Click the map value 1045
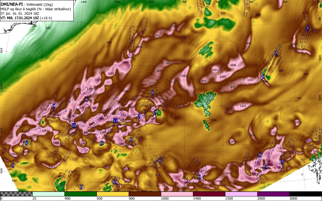 pos(250,80)
